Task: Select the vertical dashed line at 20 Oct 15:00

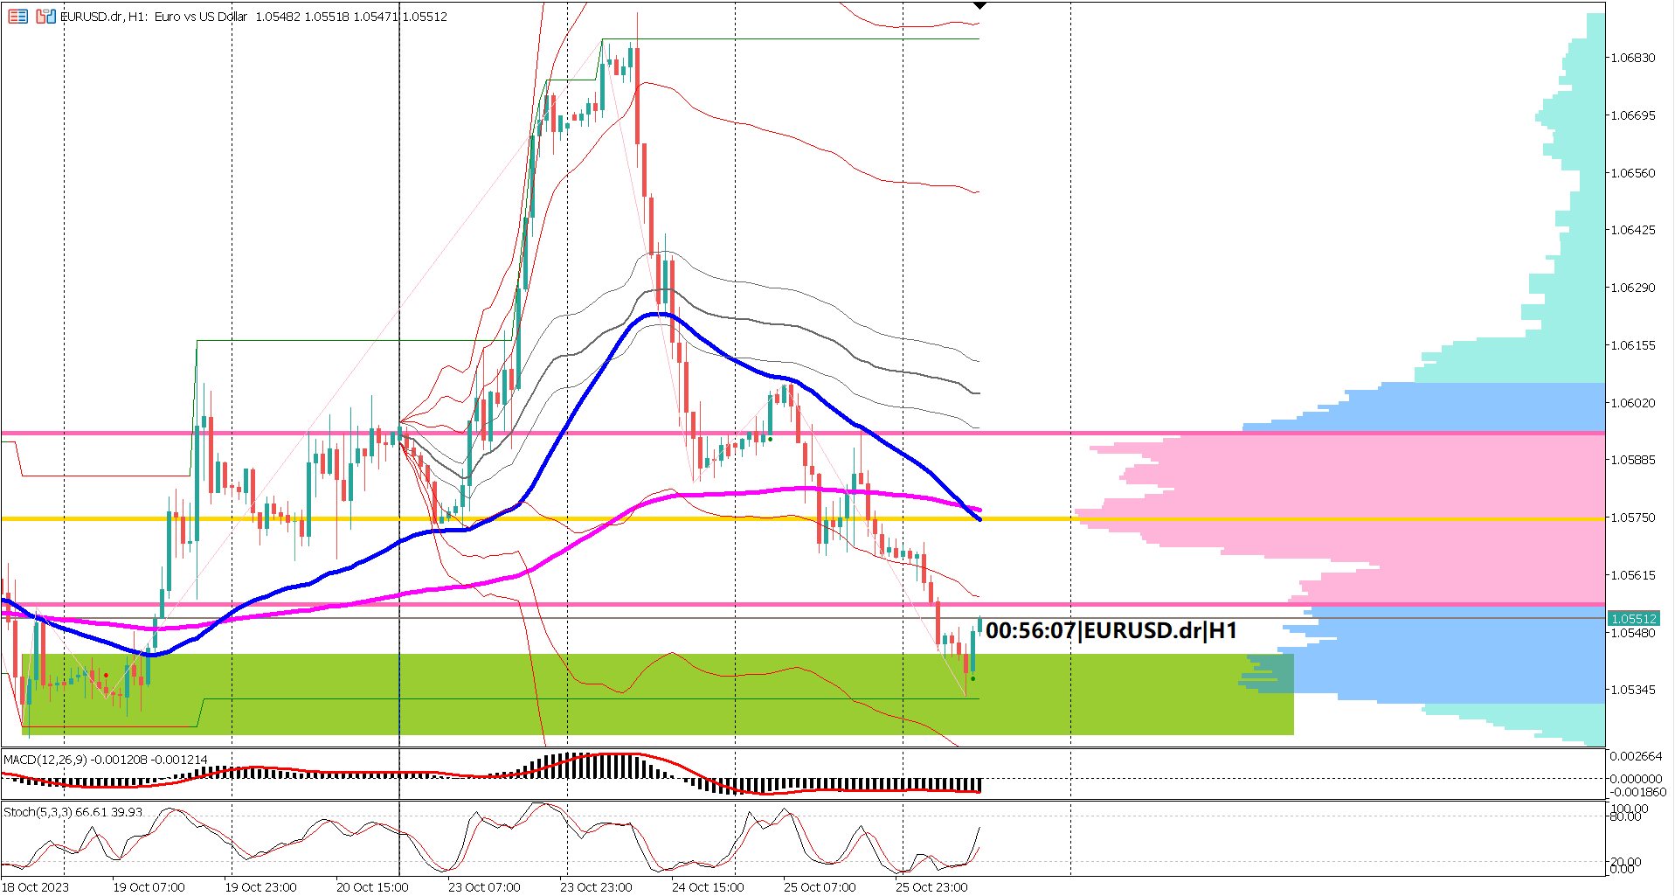Action: tap(398, 350)
